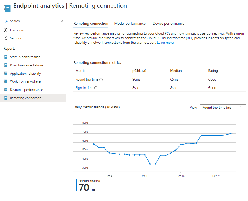This screenshot has height=201, width=248.
Task: Sort by the p95(Last) column header
Action: 139,71
